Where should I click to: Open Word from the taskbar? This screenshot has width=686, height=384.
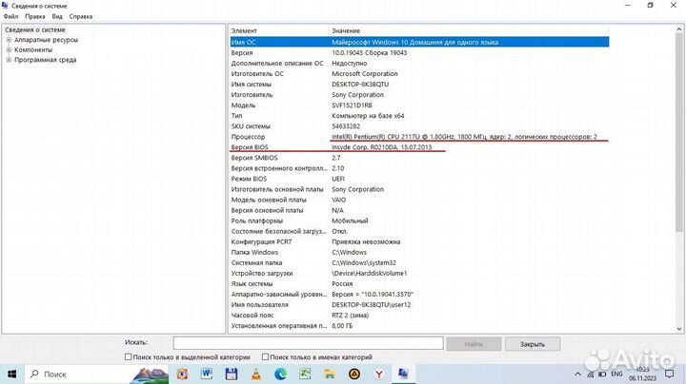tap(207, 374)
